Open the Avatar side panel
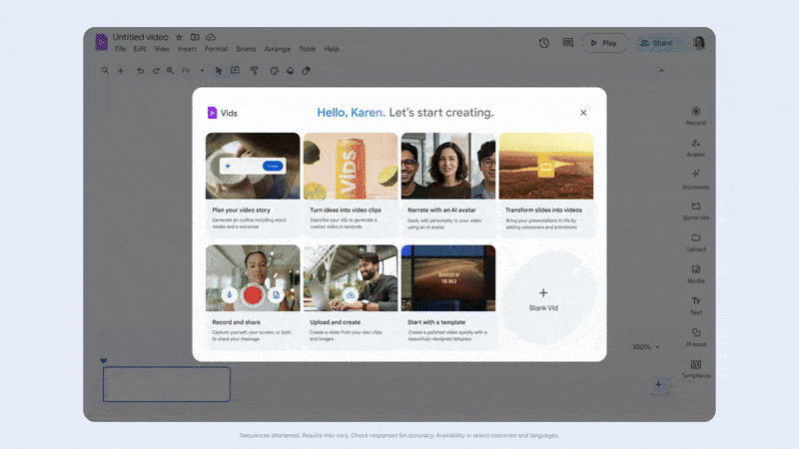 point(695,148)
